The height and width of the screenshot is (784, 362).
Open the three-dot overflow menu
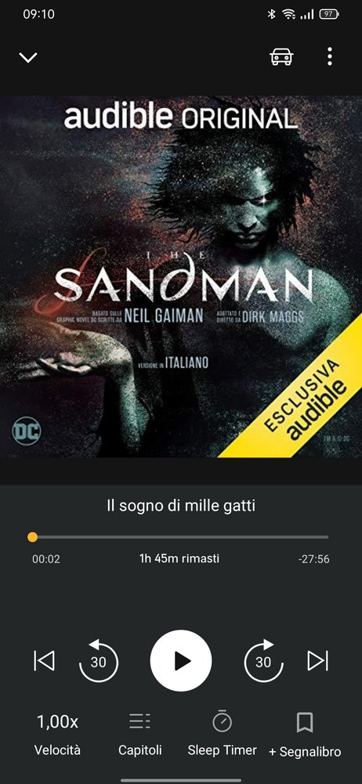click(x=330, y=56)
